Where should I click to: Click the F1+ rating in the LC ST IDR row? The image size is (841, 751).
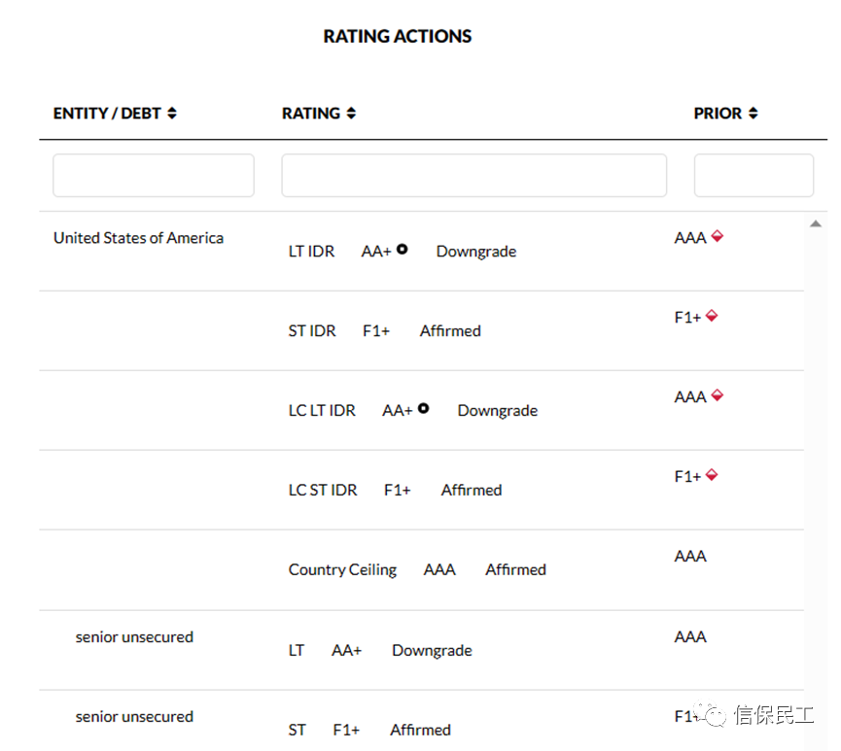coord(398,490)
